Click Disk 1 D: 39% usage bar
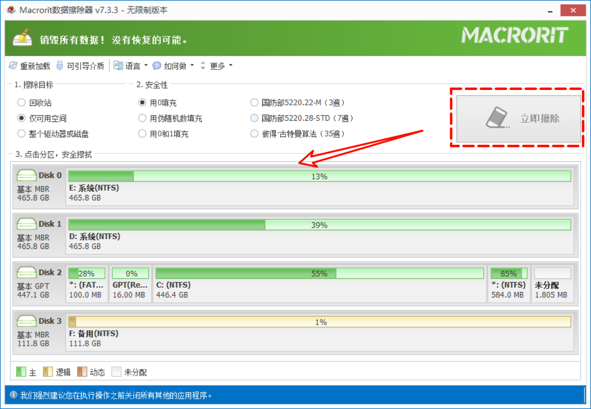591x409 pixels. (x=320, y=225)
